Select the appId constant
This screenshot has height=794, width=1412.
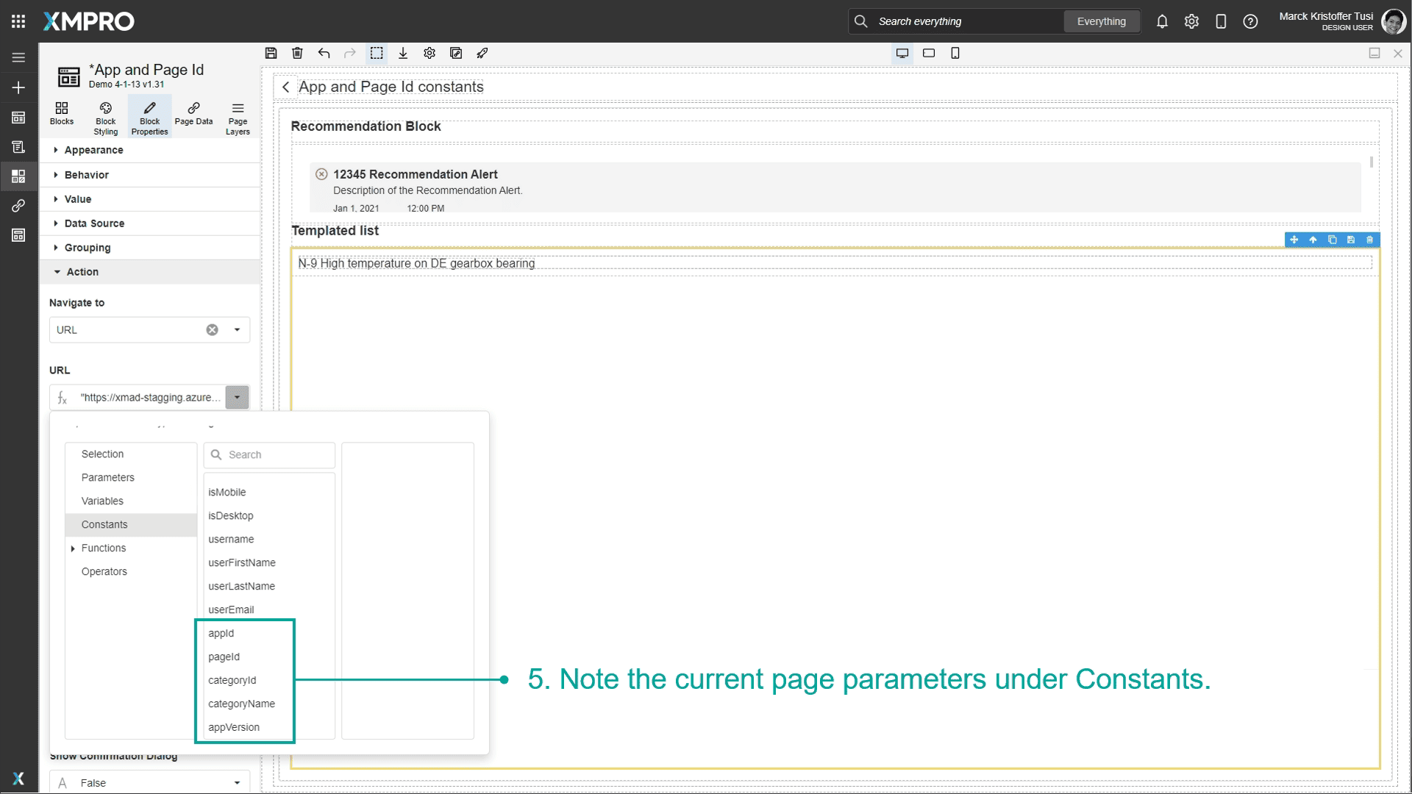pyautogui.click(x=221, y=633)
